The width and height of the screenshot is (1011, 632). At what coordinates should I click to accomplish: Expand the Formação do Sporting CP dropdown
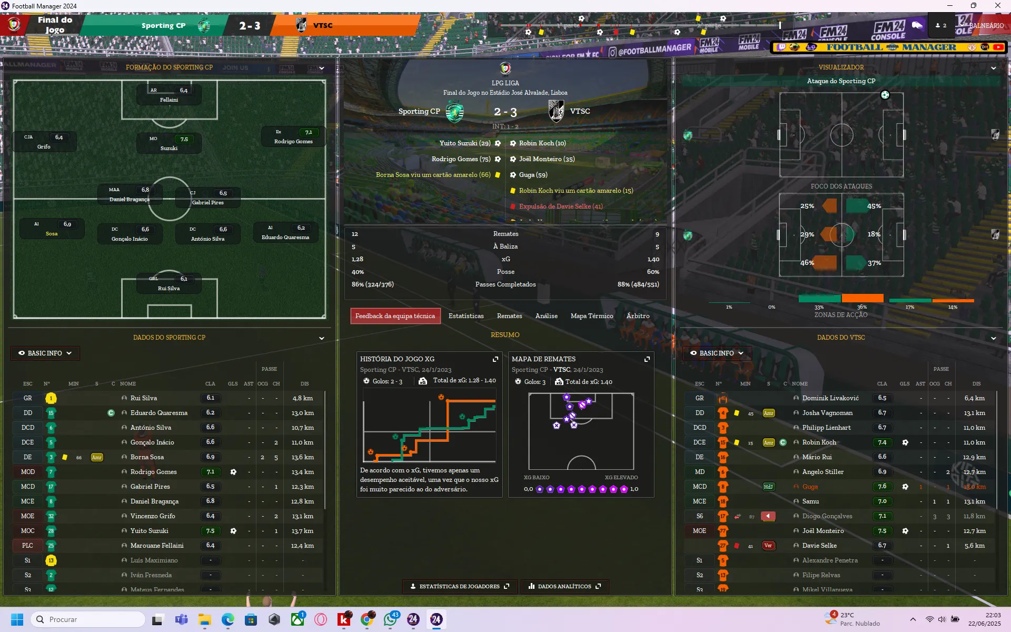[x=322, y=68]
